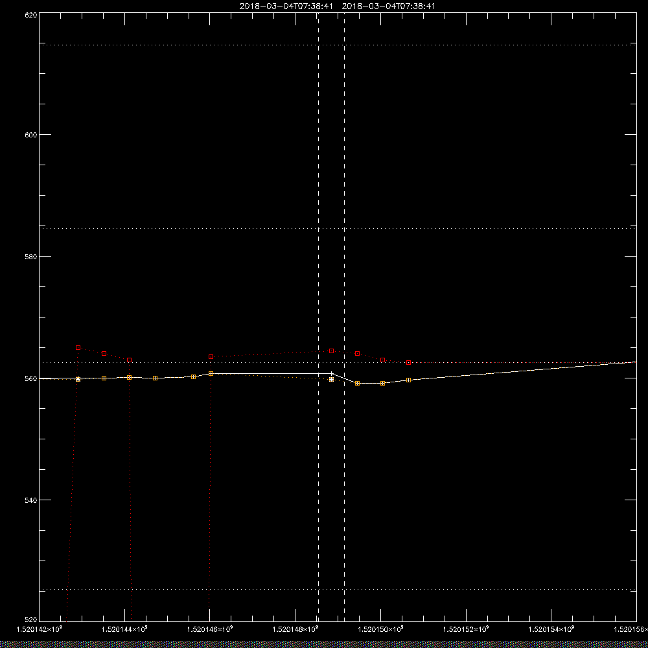
Task: Select the "580" y-axis tick label
Action: click(31, 256)
